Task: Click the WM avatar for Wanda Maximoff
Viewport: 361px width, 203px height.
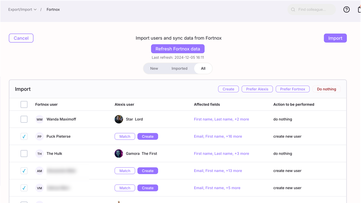Action: (x=39, y=119)
